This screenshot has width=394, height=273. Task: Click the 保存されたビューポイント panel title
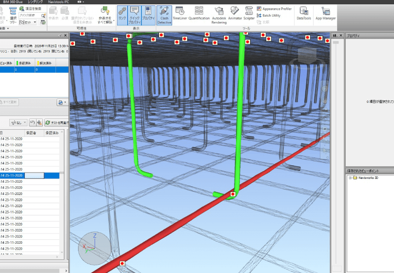(363, 171)
